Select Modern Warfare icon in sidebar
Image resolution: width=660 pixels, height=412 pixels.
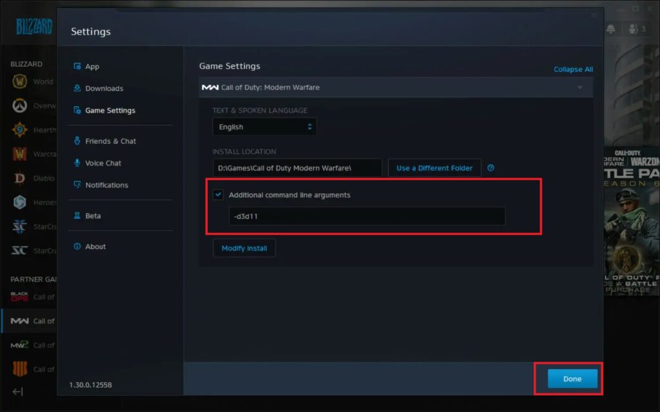pyautogui.click(x=19, y=321)
